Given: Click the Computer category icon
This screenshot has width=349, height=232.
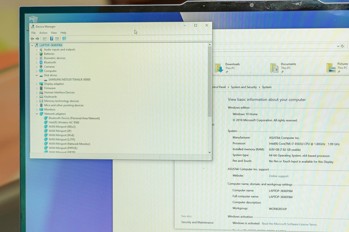Looking at the screenshot, I should click(41, 71).
